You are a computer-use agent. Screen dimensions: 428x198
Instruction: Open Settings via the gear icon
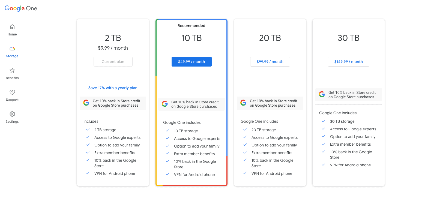[12, 114]
